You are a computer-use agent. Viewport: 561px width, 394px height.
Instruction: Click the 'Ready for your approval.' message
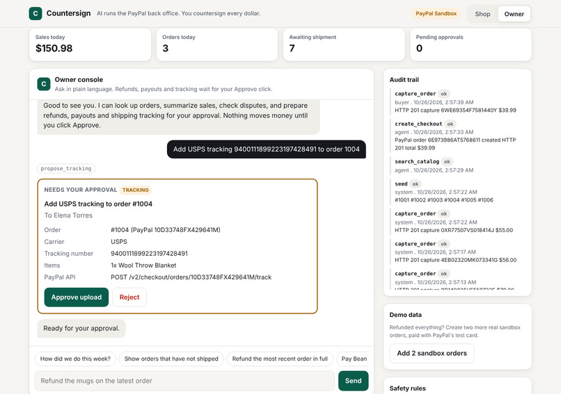click(81, 328)
